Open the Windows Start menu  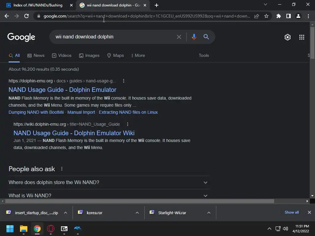(x=10, y=229)
